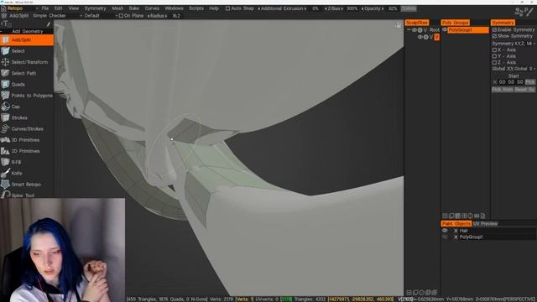Screen dimensions: 537x302
Task: Click the X icon beside PolyGroup1 paint object
Action: [456, 237]
